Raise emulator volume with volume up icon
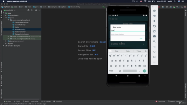 click(x=154, y=16)
